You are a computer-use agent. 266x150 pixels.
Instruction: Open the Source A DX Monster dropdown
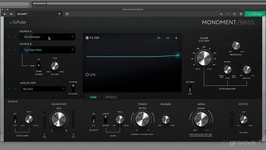[x=47, y=37]
